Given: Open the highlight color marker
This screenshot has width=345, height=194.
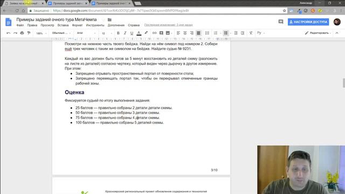Looking at the screenshot, I should click(x=146, y=33).
